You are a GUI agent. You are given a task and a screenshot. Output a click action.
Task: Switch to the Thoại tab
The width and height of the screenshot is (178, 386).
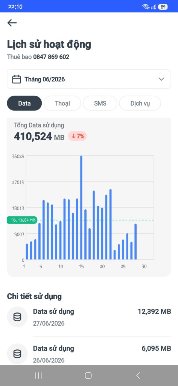62,103
